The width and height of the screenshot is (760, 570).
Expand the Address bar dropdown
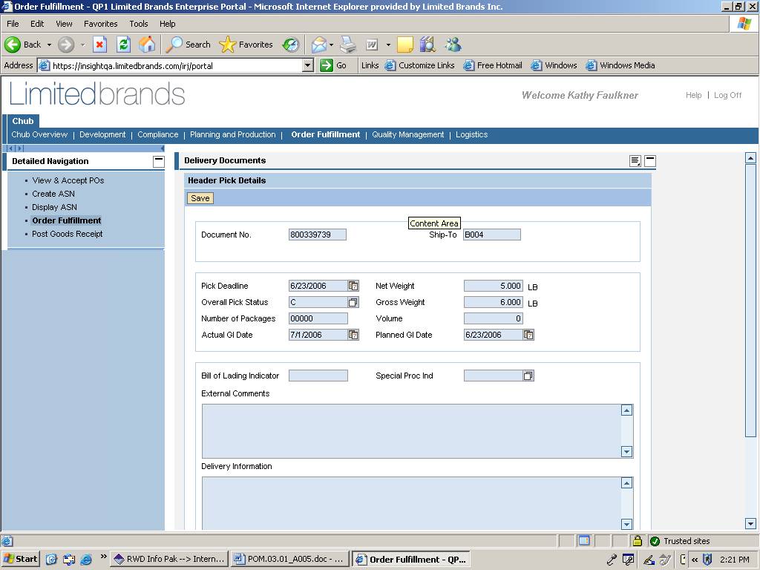[x=308, y=65]
